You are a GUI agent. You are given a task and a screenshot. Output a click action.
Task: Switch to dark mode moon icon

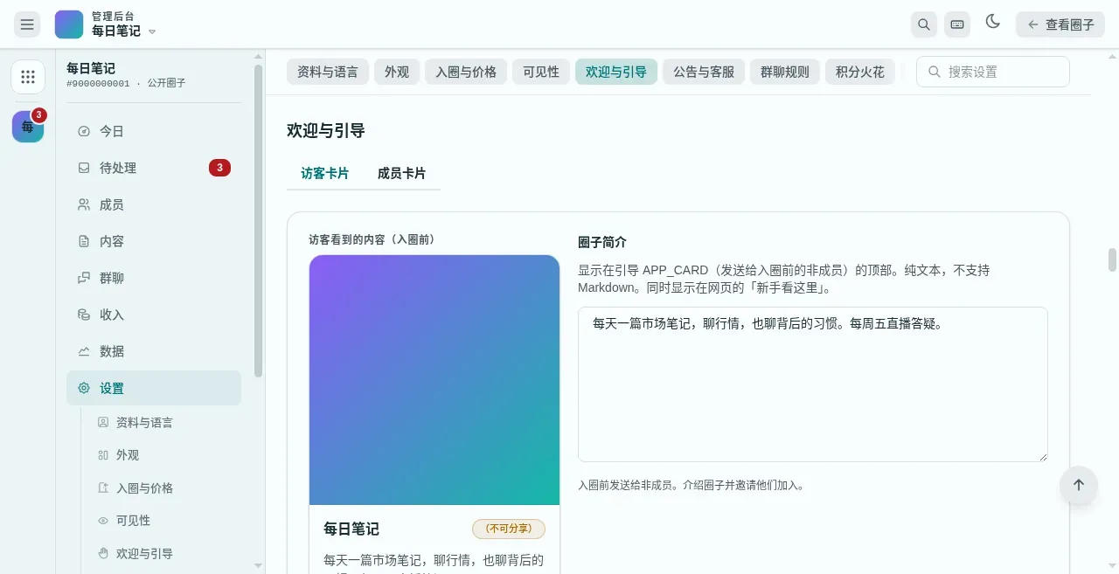[x=993, y=22]
